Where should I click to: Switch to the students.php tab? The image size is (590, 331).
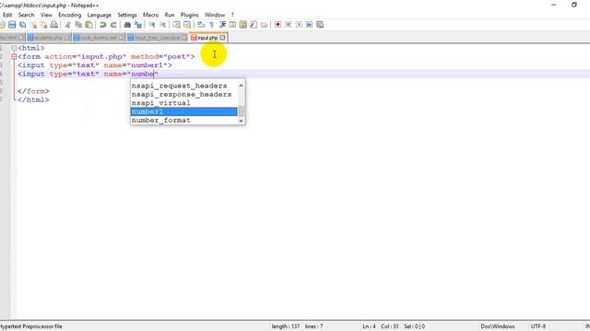coord(48,38)
